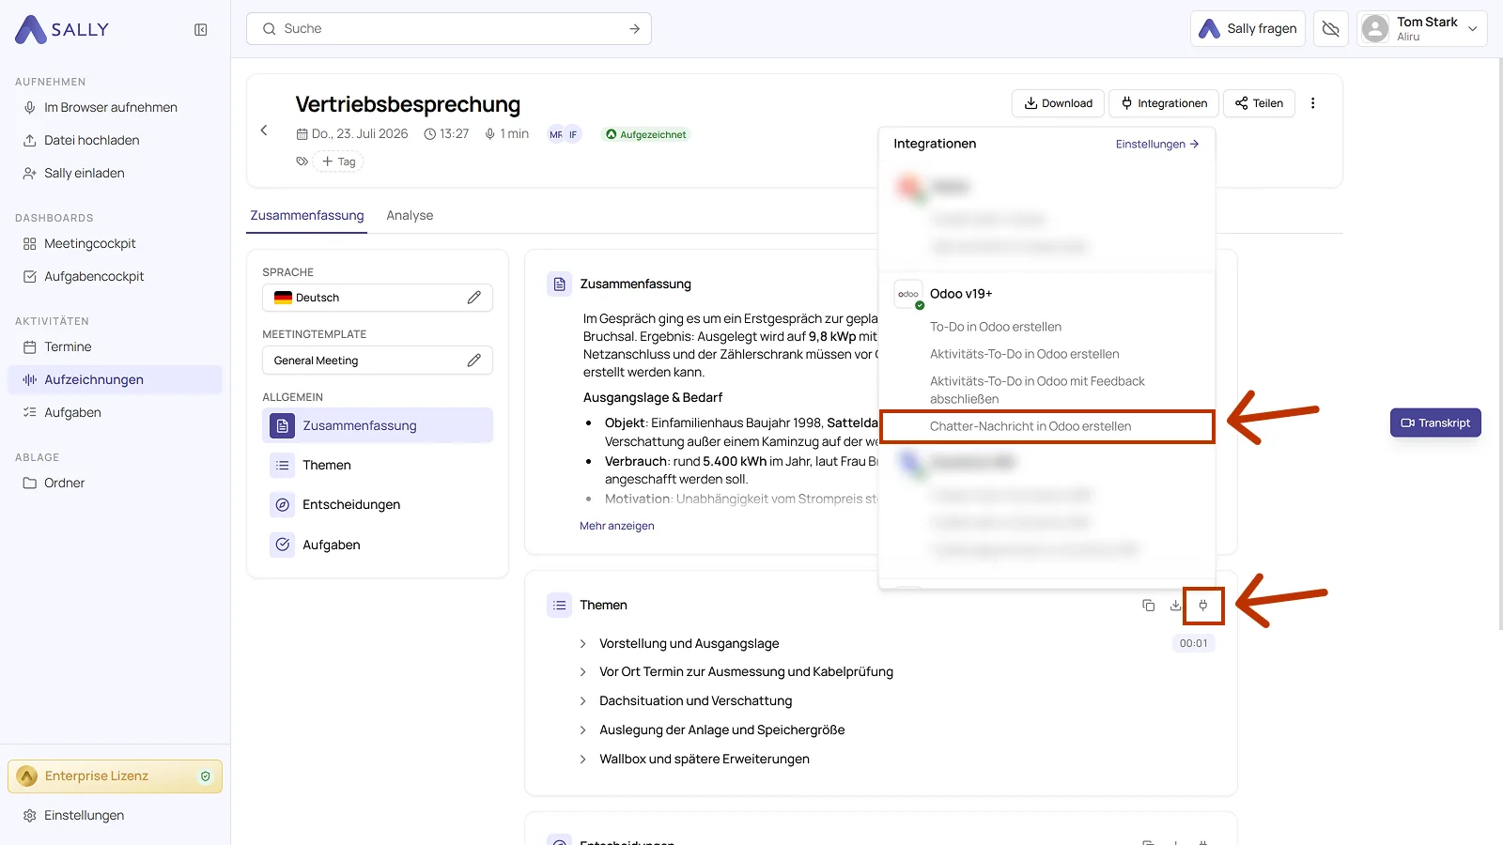The height and width of the screenshot is (845, 1503).
Task: Download the Themen section
Action: 1175,606
